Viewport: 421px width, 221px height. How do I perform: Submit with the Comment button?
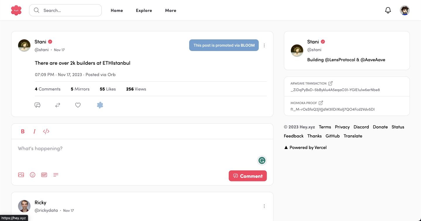[248, 176]
